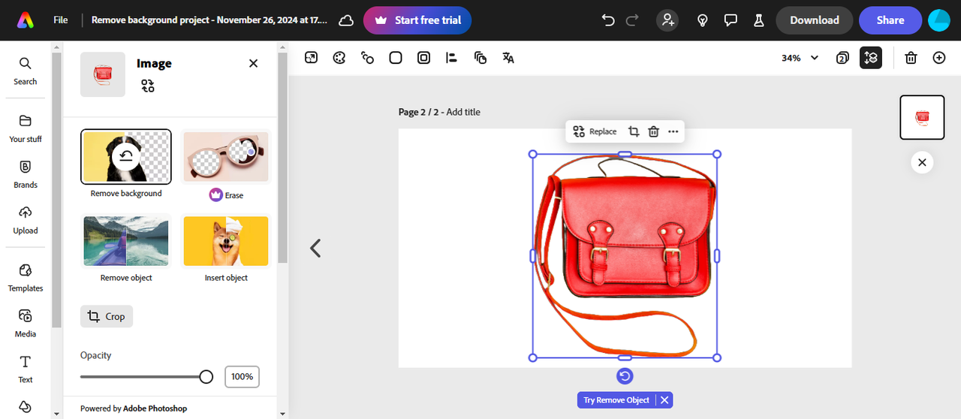Close the Image panel
The width and height of the screenshot is (961, 419).
(253, 63)
